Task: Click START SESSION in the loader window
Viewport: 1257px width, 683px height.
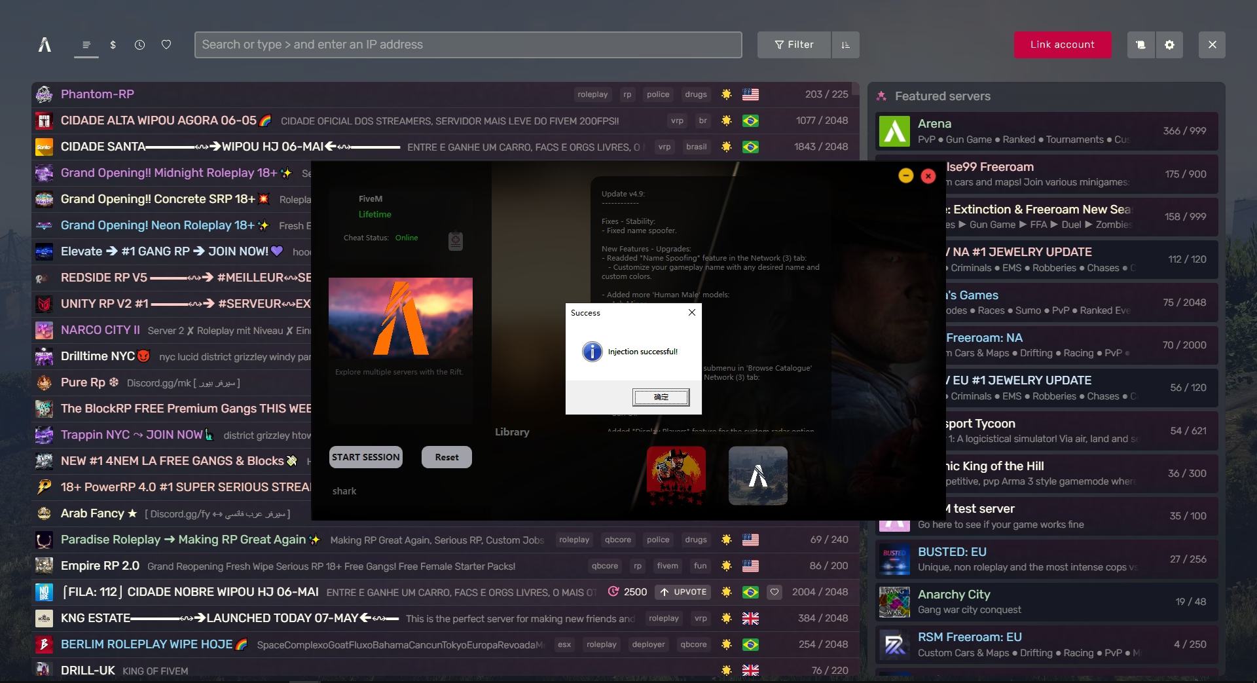Action: pyautogui.click(x=365, y=457)
